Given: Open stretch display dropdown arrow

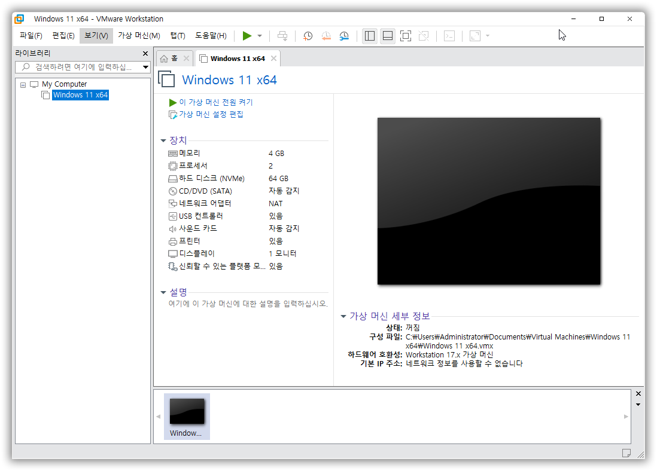Looking at the screenshot, I should click(487, 36).
